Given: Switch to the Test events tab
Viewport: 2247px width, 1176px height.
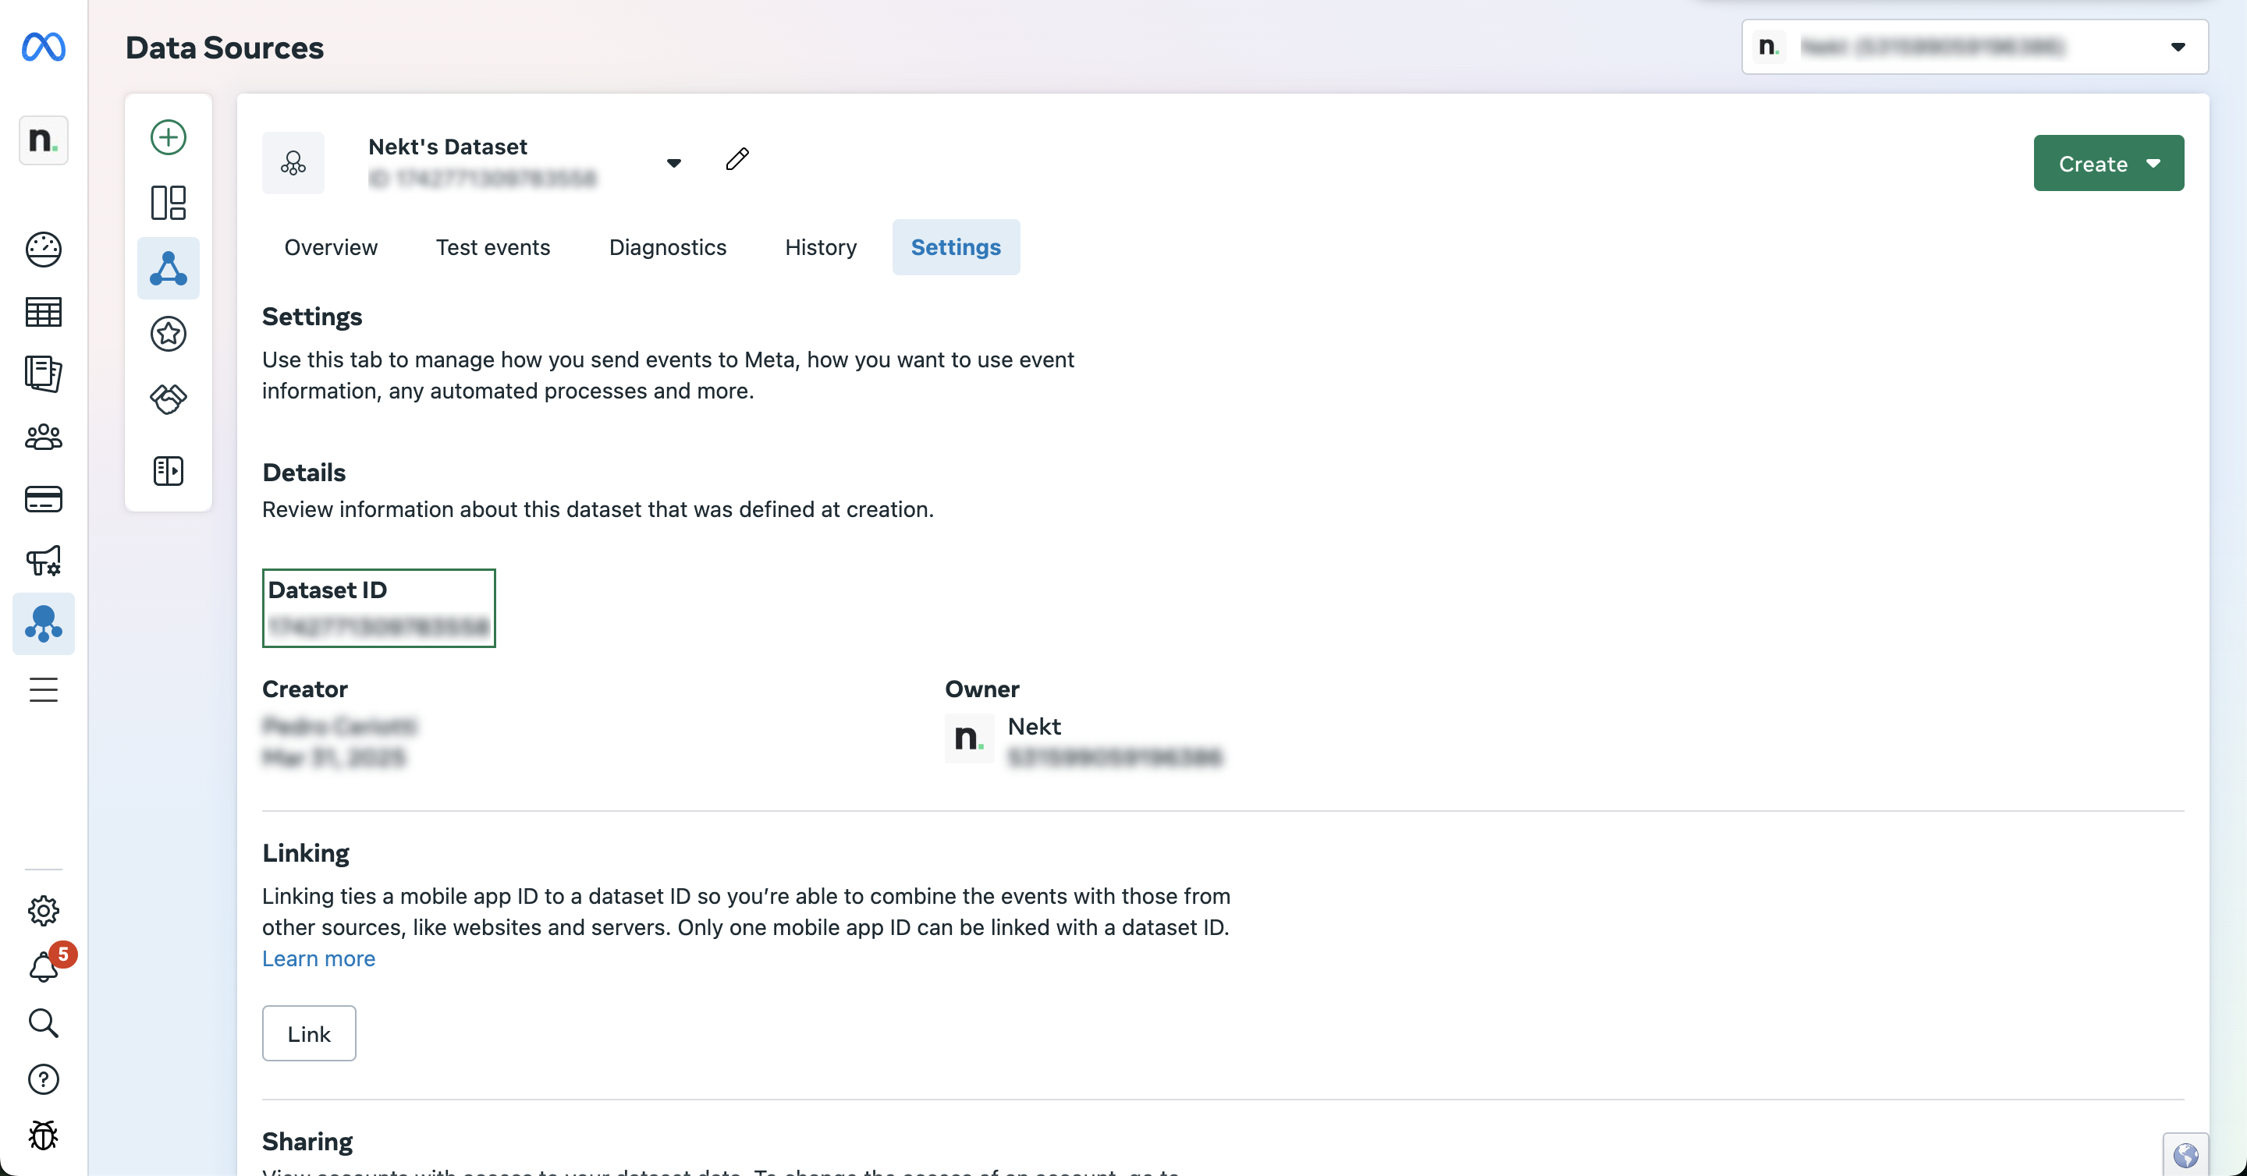Looking at the screenshot, I should pos(493,247).
